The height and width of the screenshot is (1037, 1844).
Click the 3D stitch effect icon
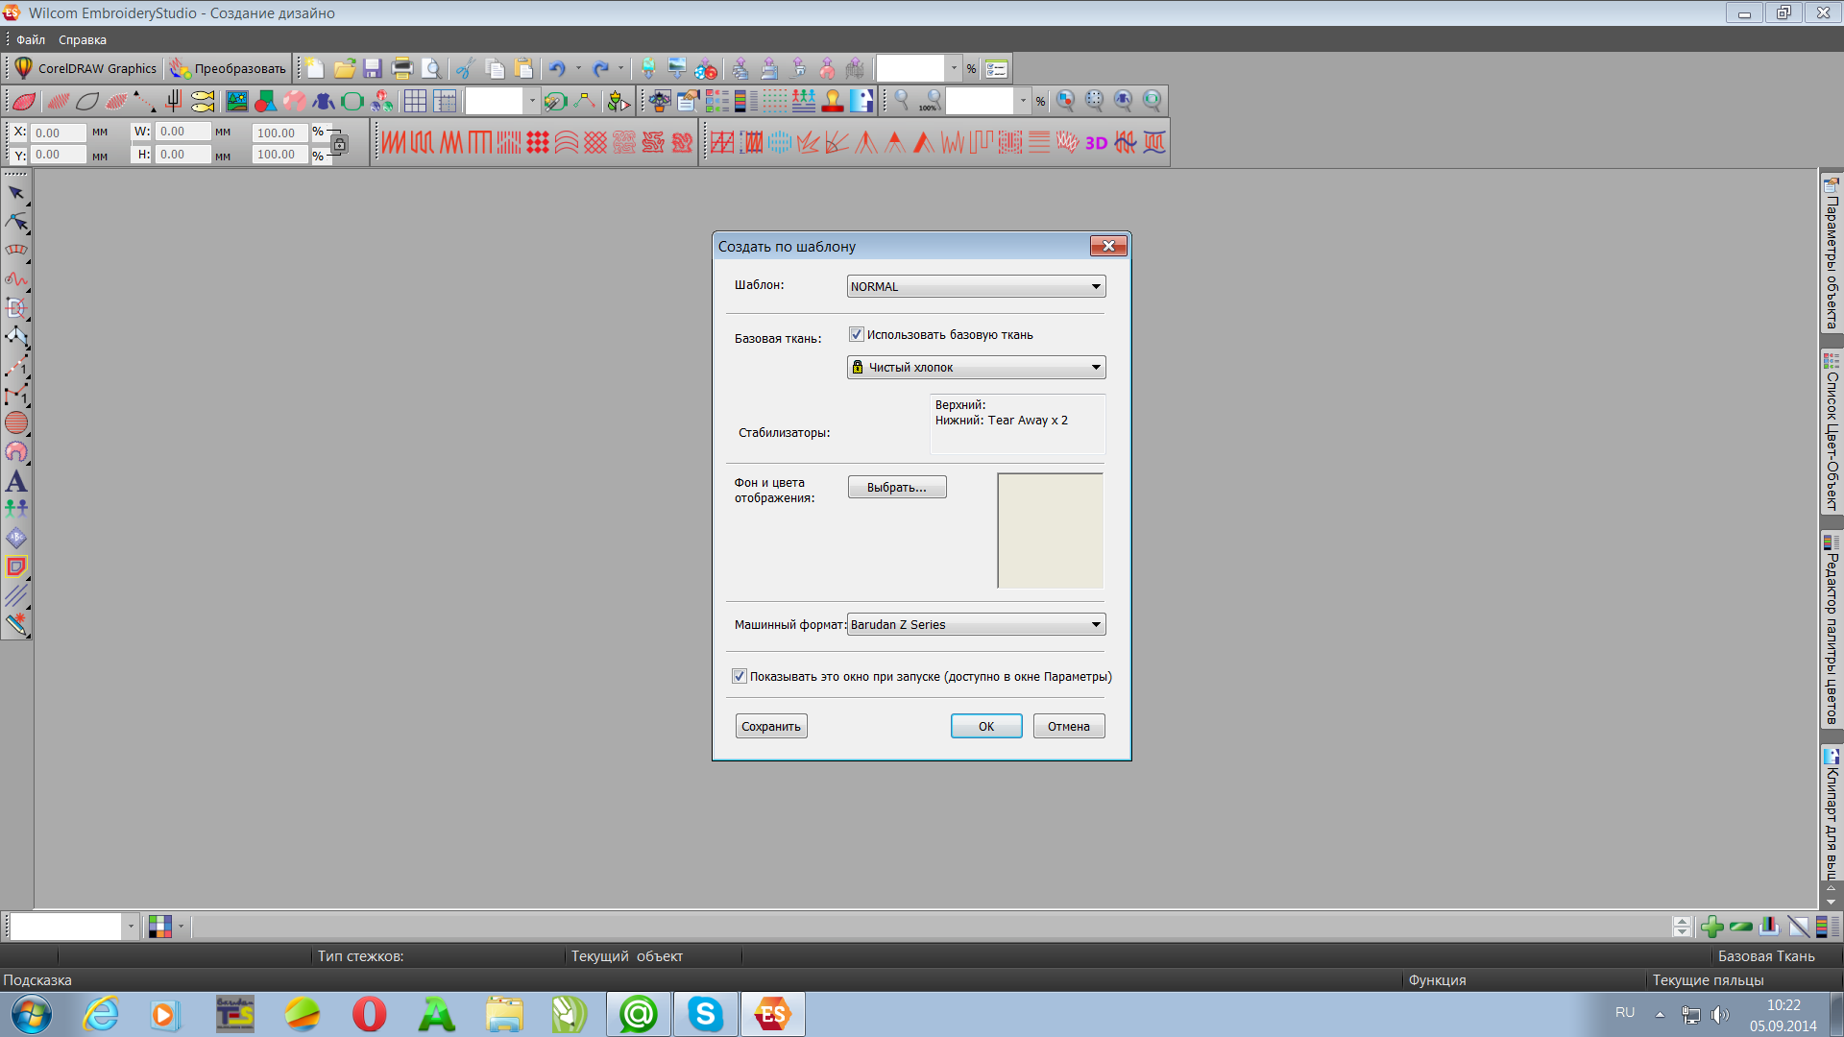(1096, 143)
